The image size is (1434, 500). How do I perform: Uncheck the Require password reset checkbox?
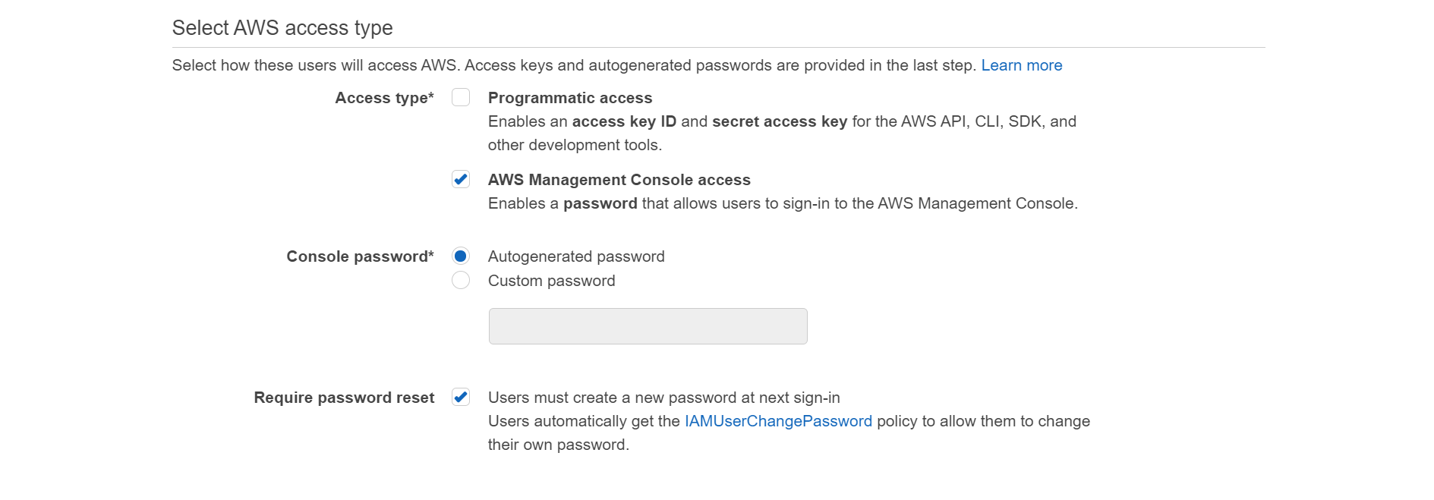[x=461, y=398]
